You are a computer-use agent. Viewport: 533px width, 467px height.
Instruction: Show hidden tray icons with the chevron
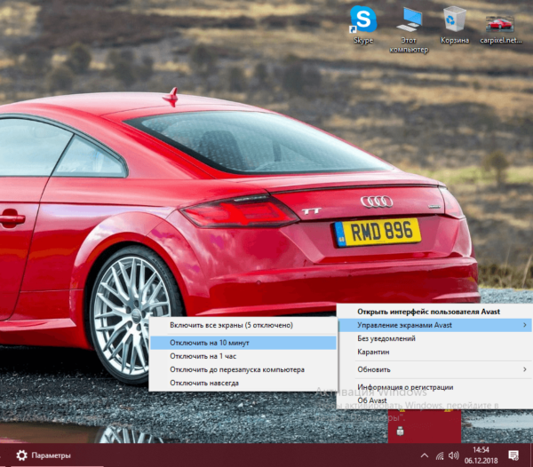coord(425,455)
